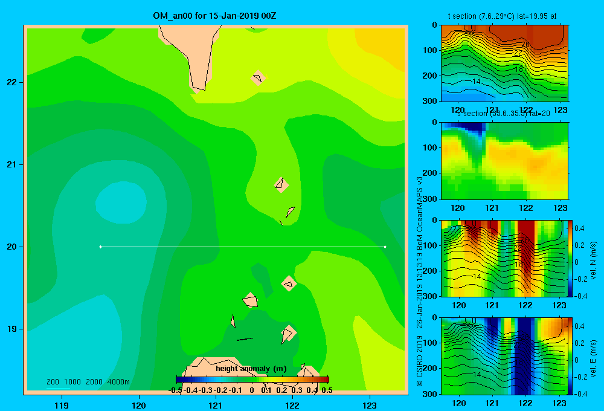Click the t section title text
The height and width of the screenshot is (411, 604).
503,16
